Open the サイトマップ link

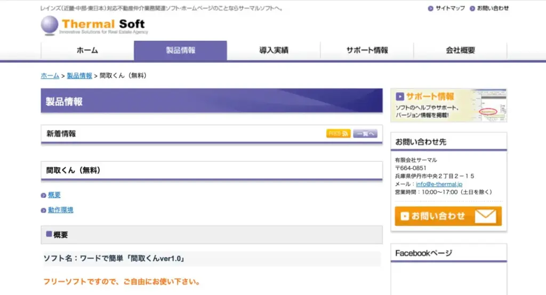click(x=450, y=9)
